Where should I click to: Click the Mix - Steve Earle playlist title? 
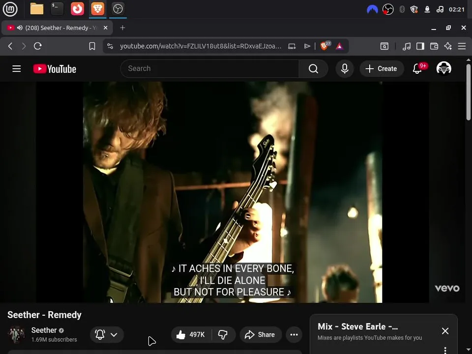357,326
